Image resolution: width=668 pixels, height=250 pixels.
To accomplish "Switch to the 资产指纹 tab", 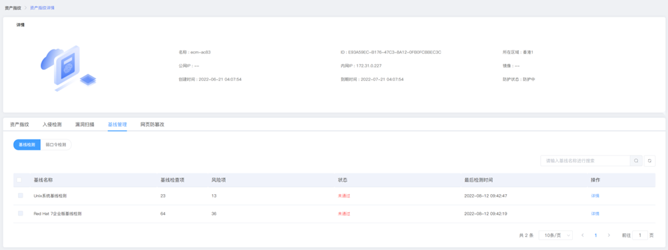I will pyautogui.click(x=19, y=124).
